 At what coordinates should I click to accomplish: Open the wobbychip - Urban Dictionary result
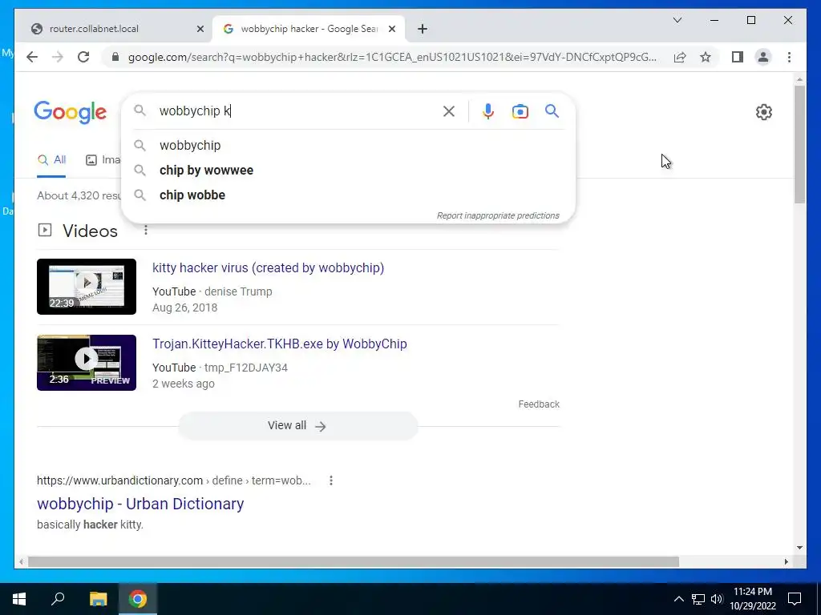click(140, 504)
